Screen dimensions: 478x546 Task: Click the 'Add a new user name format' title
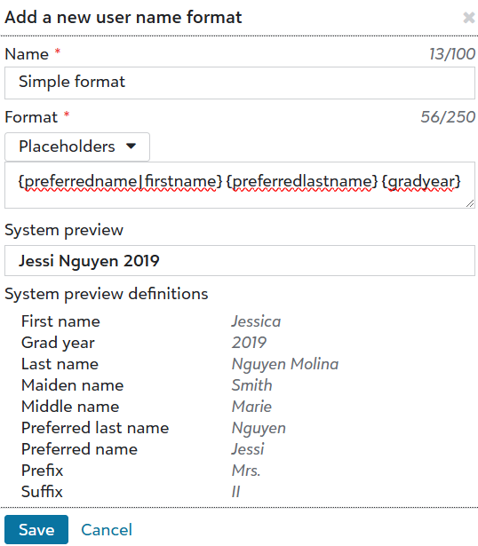click(x=123, y=17)
